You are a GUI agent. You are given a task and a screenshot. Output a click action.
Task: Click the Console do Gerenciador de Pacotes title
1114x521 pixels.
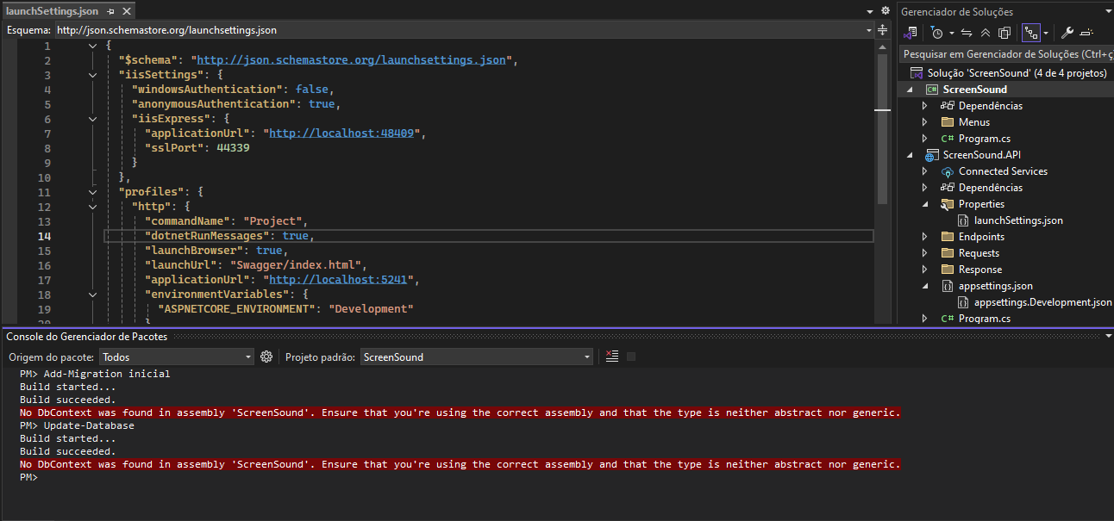[x=87, y=337]
